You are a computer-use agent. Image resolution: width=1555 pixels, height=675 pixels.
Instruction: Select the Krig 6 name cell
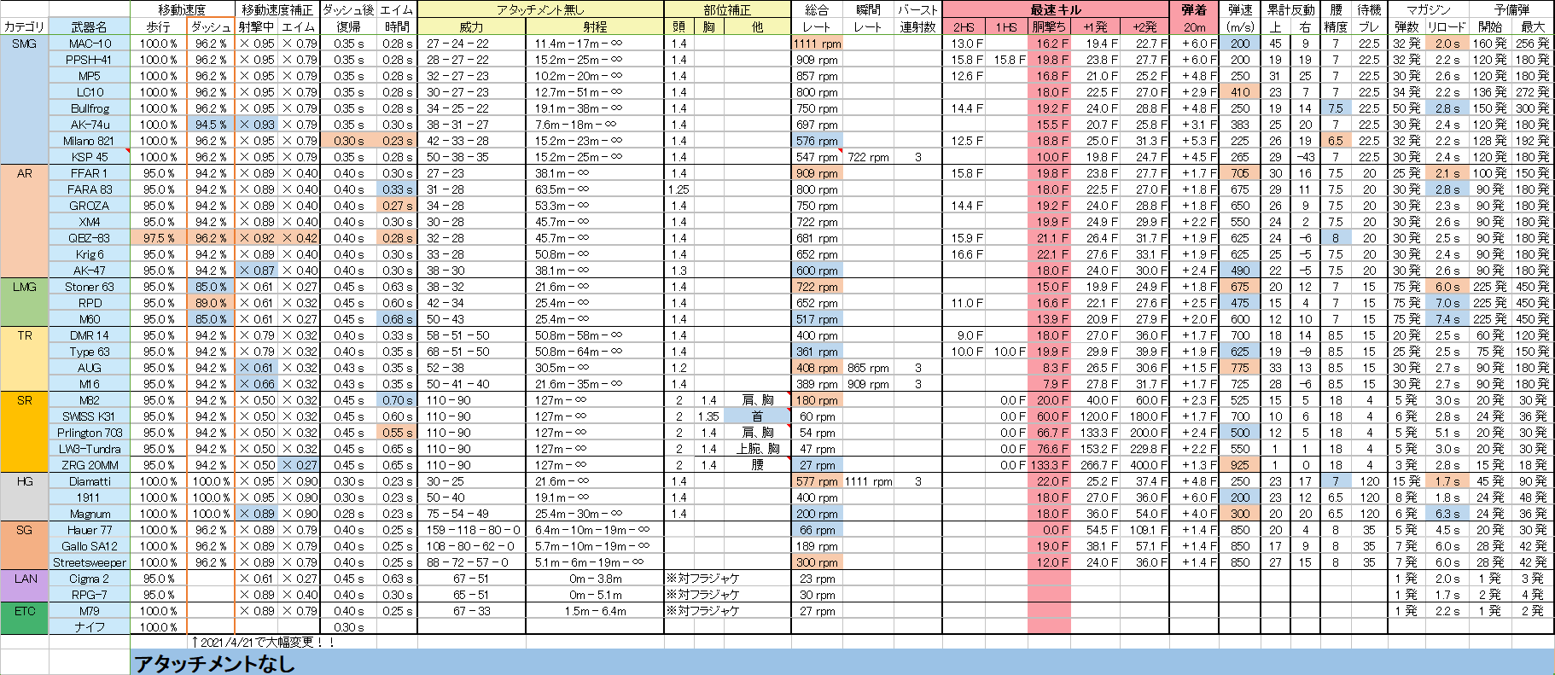coord(90,254)
